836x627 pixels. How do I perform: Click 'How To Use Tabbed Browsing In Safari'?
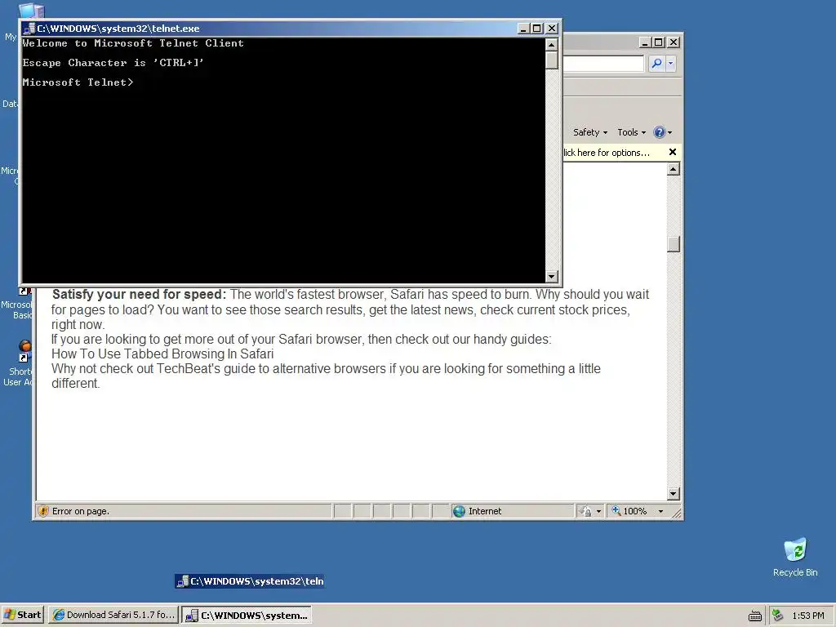pyautogui.click(x=162, y=354)
